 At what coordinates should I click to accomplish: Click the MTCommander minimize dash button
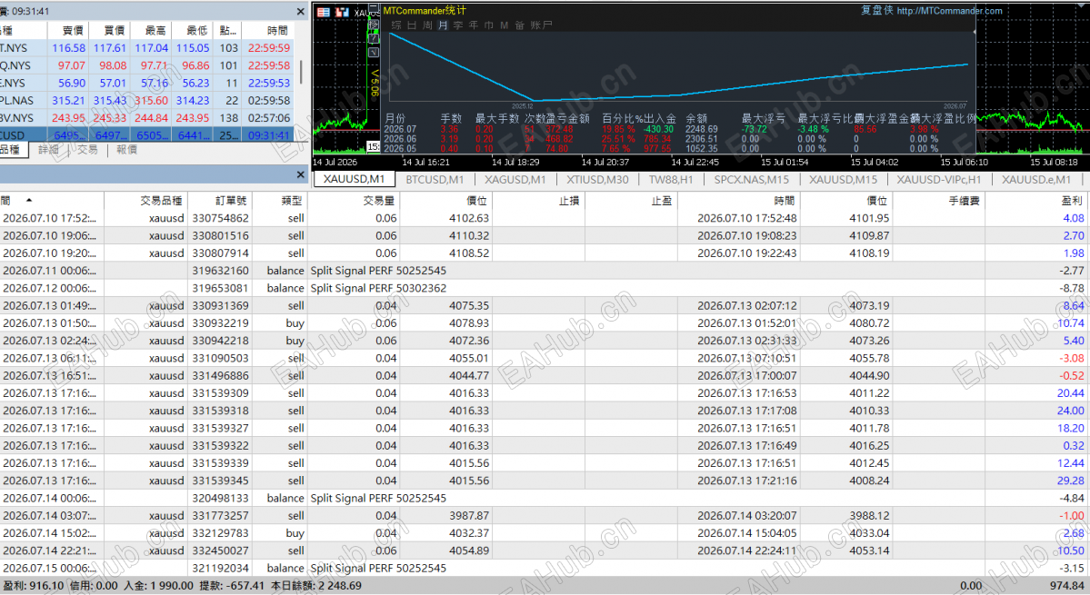point(374,7)
